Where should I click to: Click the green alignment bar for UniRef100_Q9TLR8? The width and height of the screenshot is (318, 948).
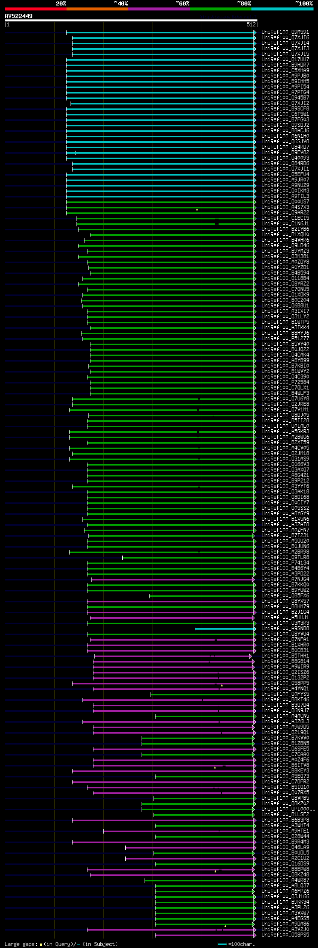pyautogui.click(x=189, y=558)
